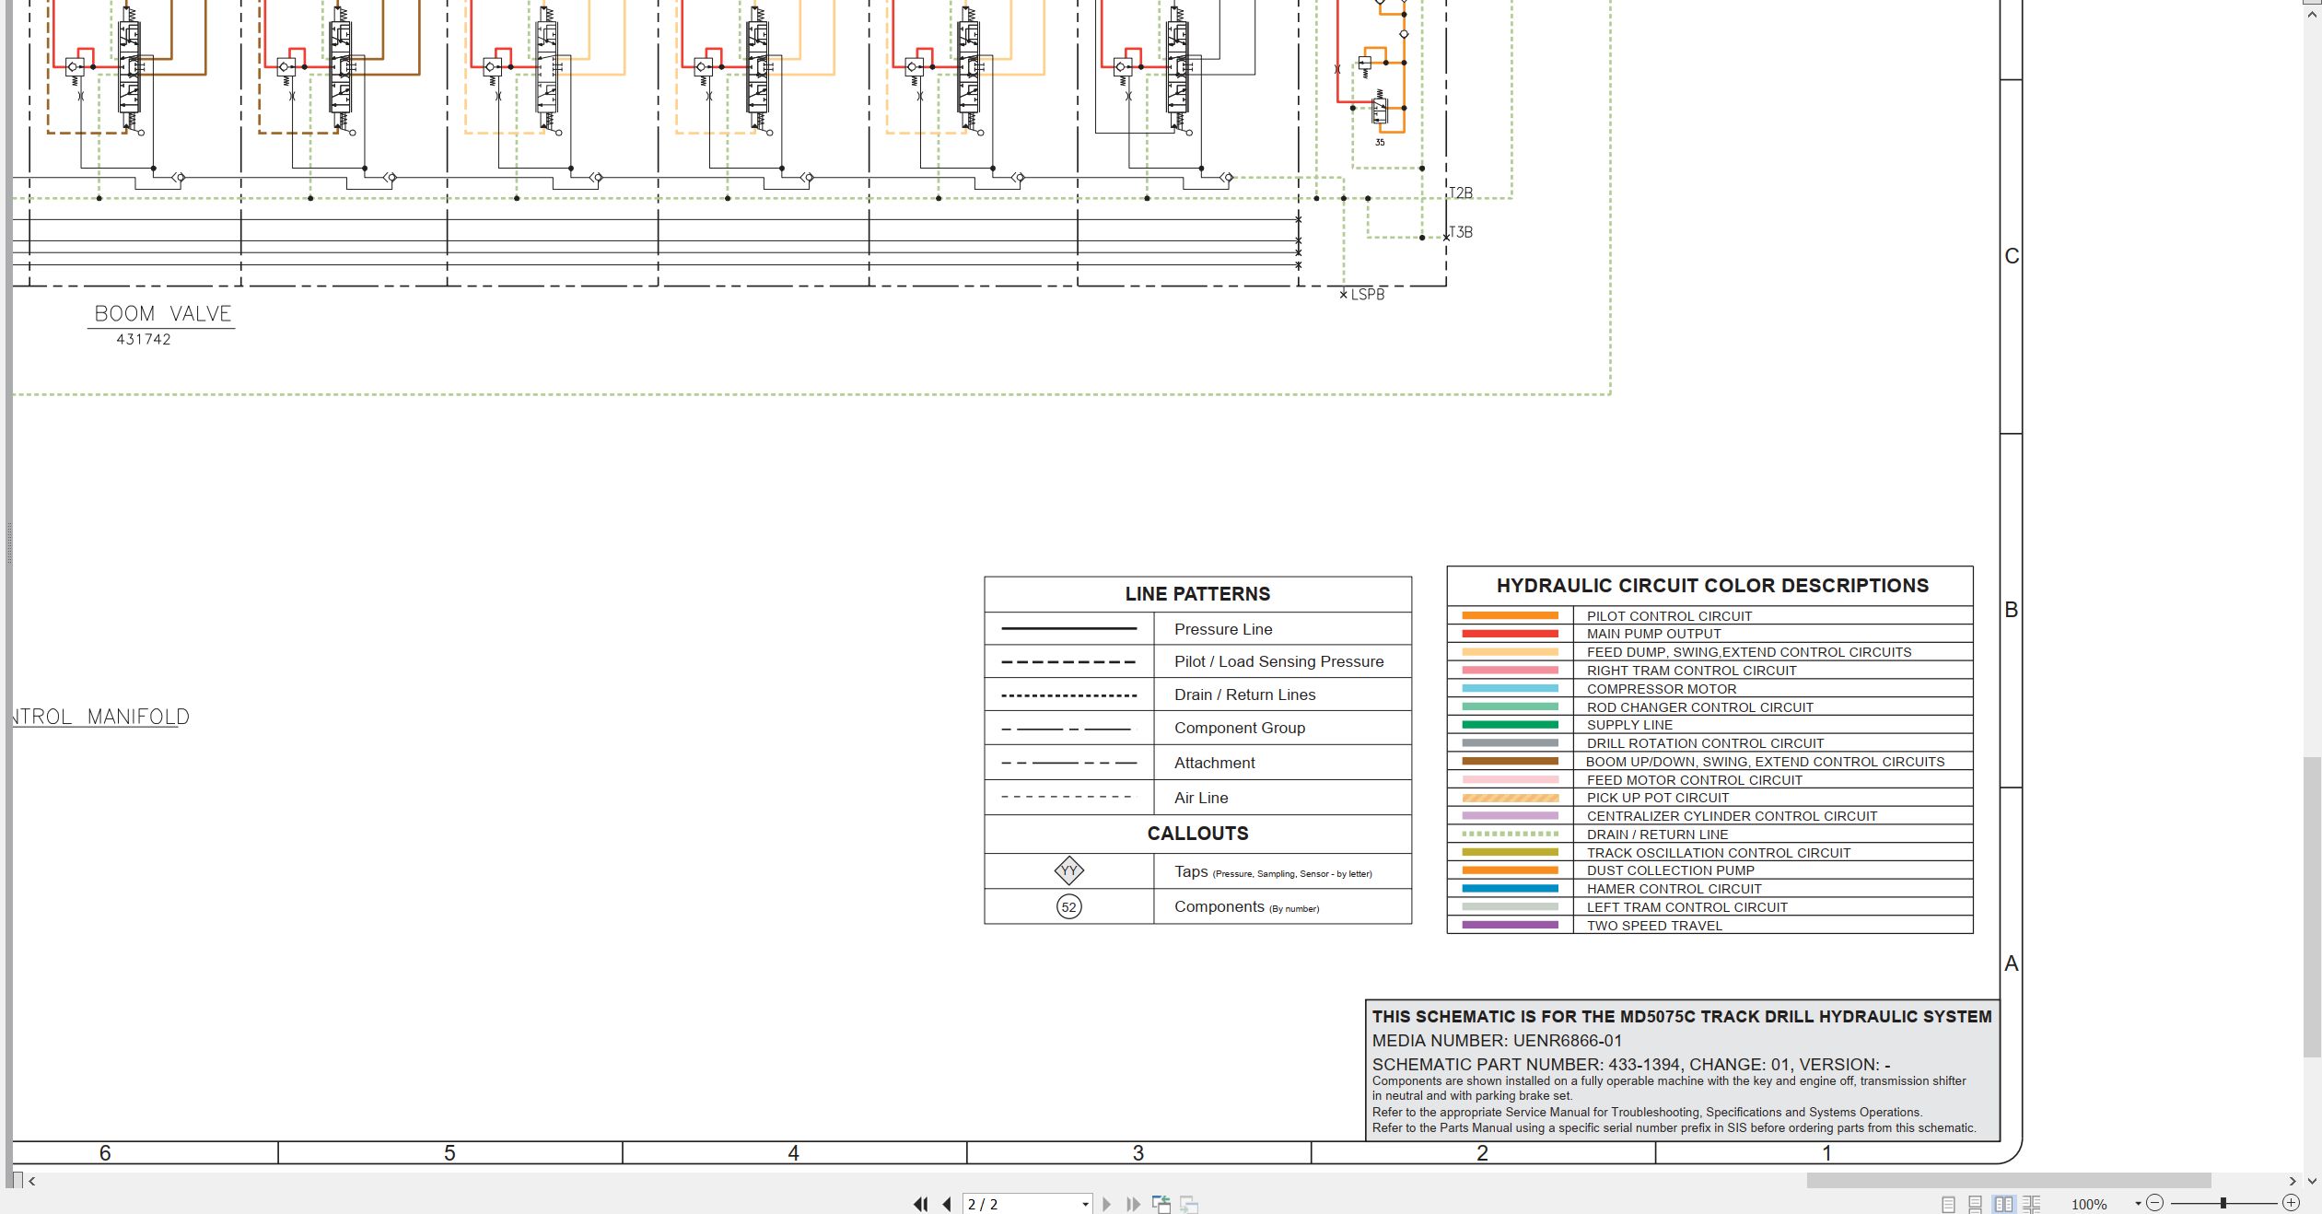Click the vertical scrollbar thumb
Image resolution: width=2322 pixels, height=1214 pixels.
coord(2312,907)
